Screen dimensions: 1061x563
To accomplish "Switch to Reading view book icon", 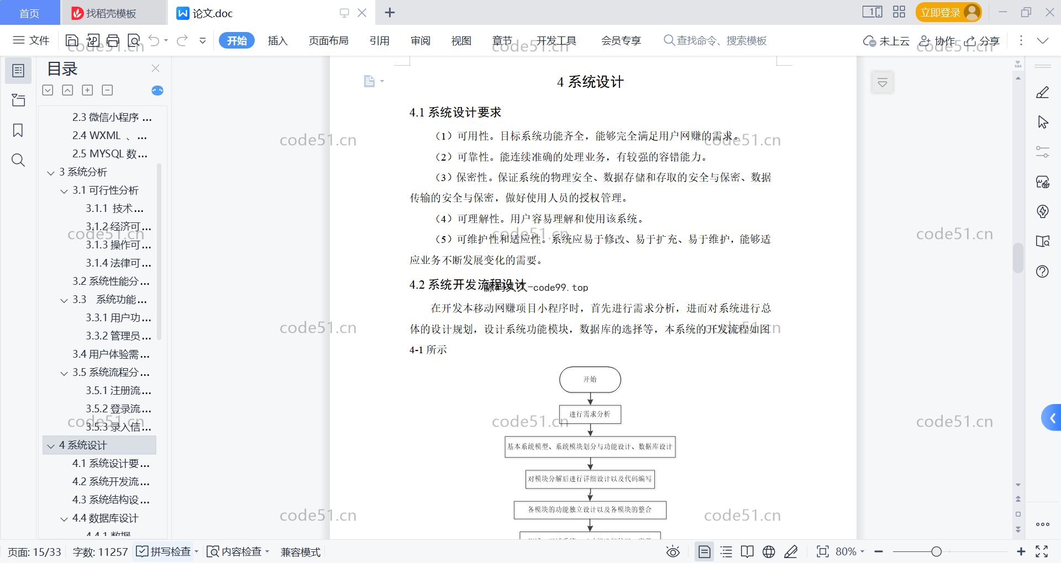I will [x=747, y=551].
